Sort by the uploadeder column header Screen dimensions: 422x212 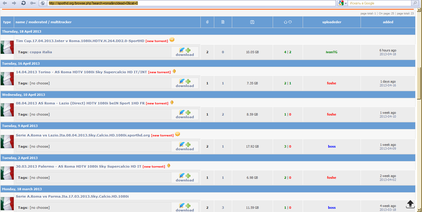332,22
